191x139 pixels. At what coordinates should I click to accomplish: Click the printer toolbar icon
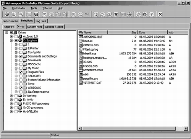pos(80,15)
